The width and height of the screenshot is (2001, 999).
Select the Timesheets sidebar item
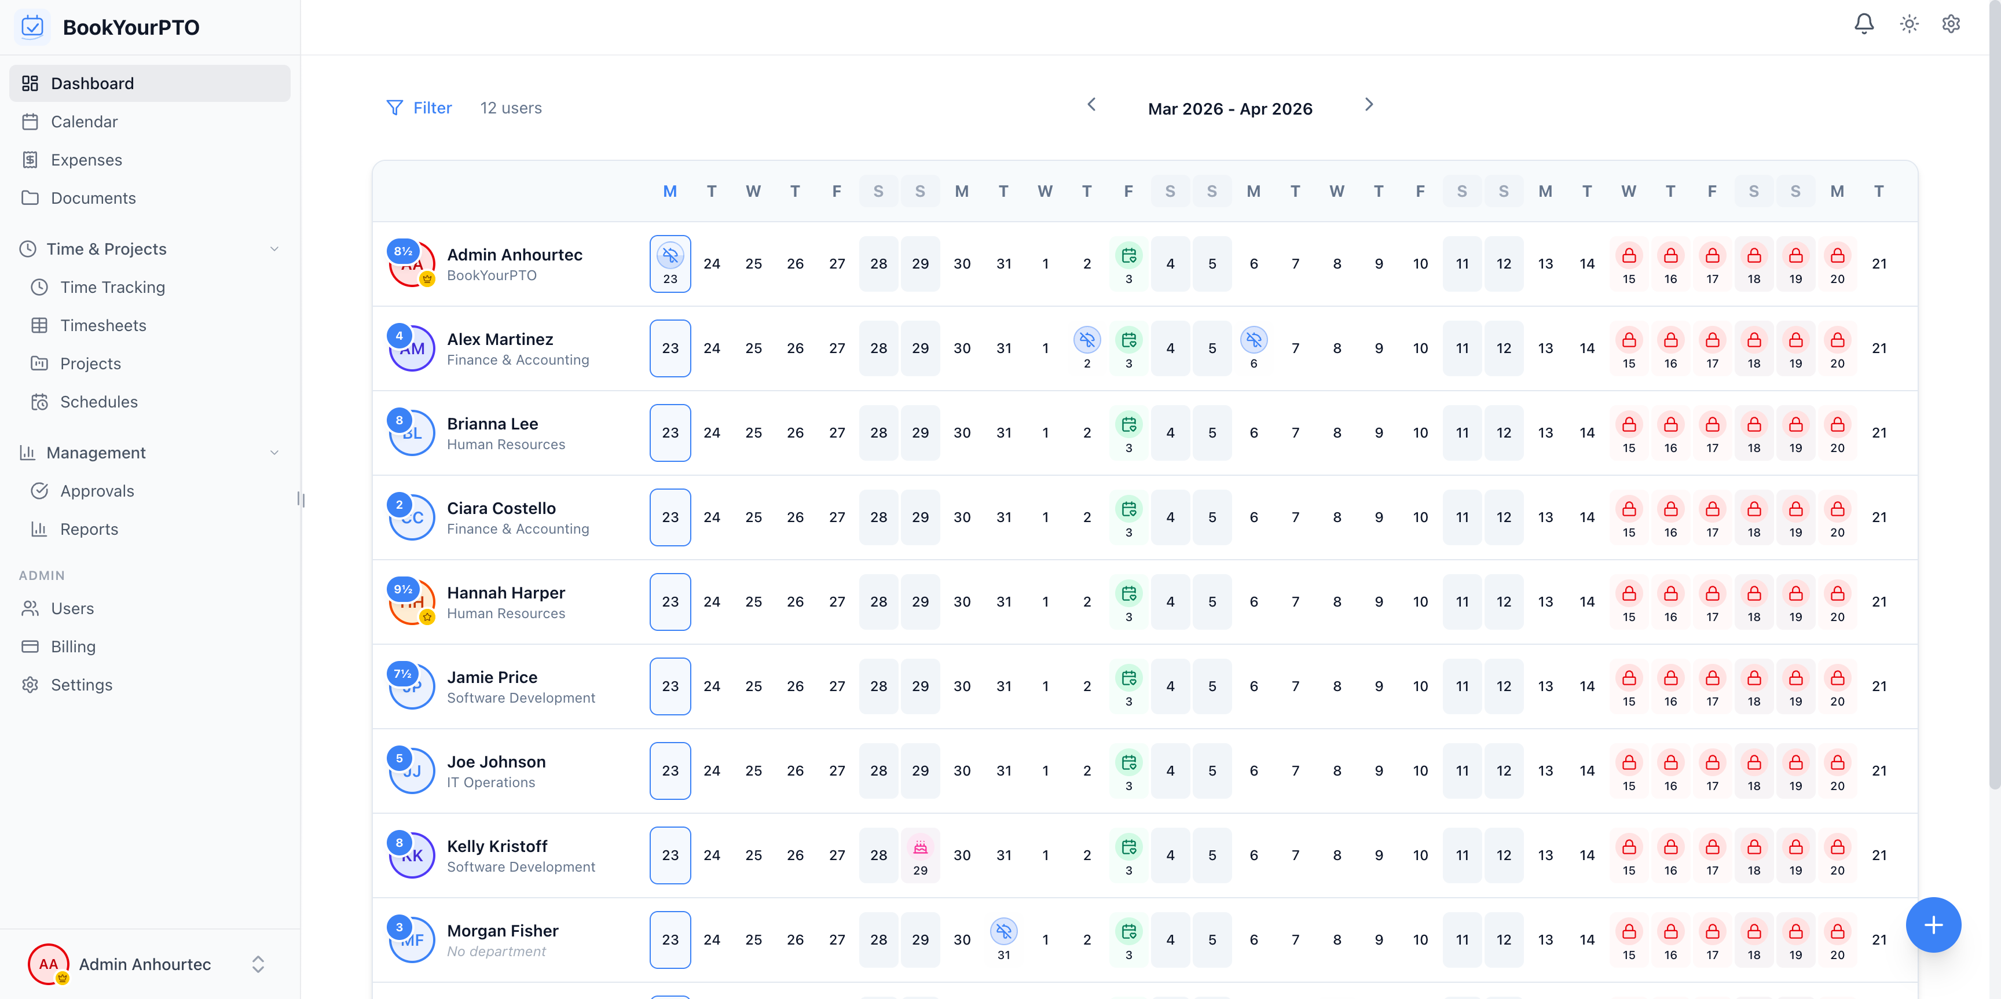point(103,325)
